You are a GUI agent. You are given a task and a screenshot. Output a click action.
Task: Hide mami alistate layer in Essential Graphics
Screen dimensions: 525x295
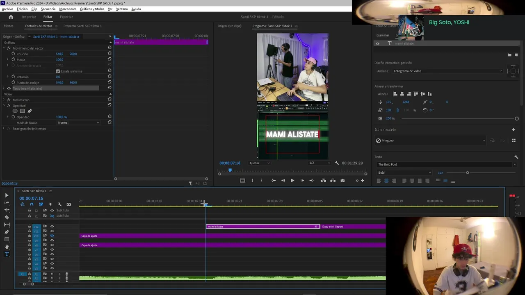pyautogui.click(x=377, y=43)
